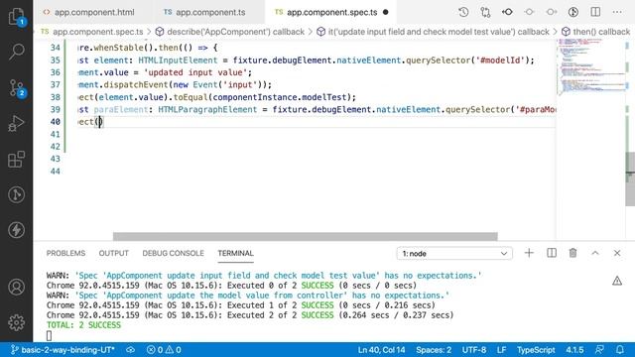635x357 pixels.
Task: Open the Run and Debug view
Action: [16, 123]
